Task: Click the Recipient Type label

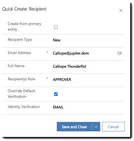Action: [x=20, y=40]
